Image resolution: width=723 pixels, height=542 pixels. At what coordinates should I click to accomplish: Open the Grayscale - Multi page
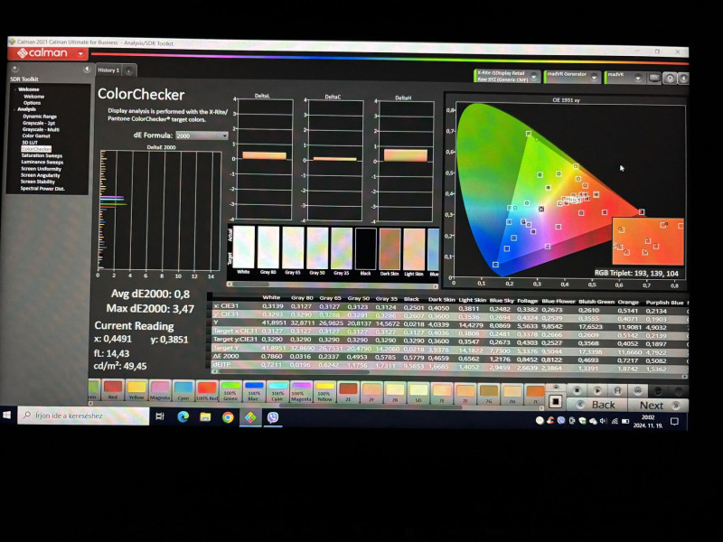[x=41, y=129]
